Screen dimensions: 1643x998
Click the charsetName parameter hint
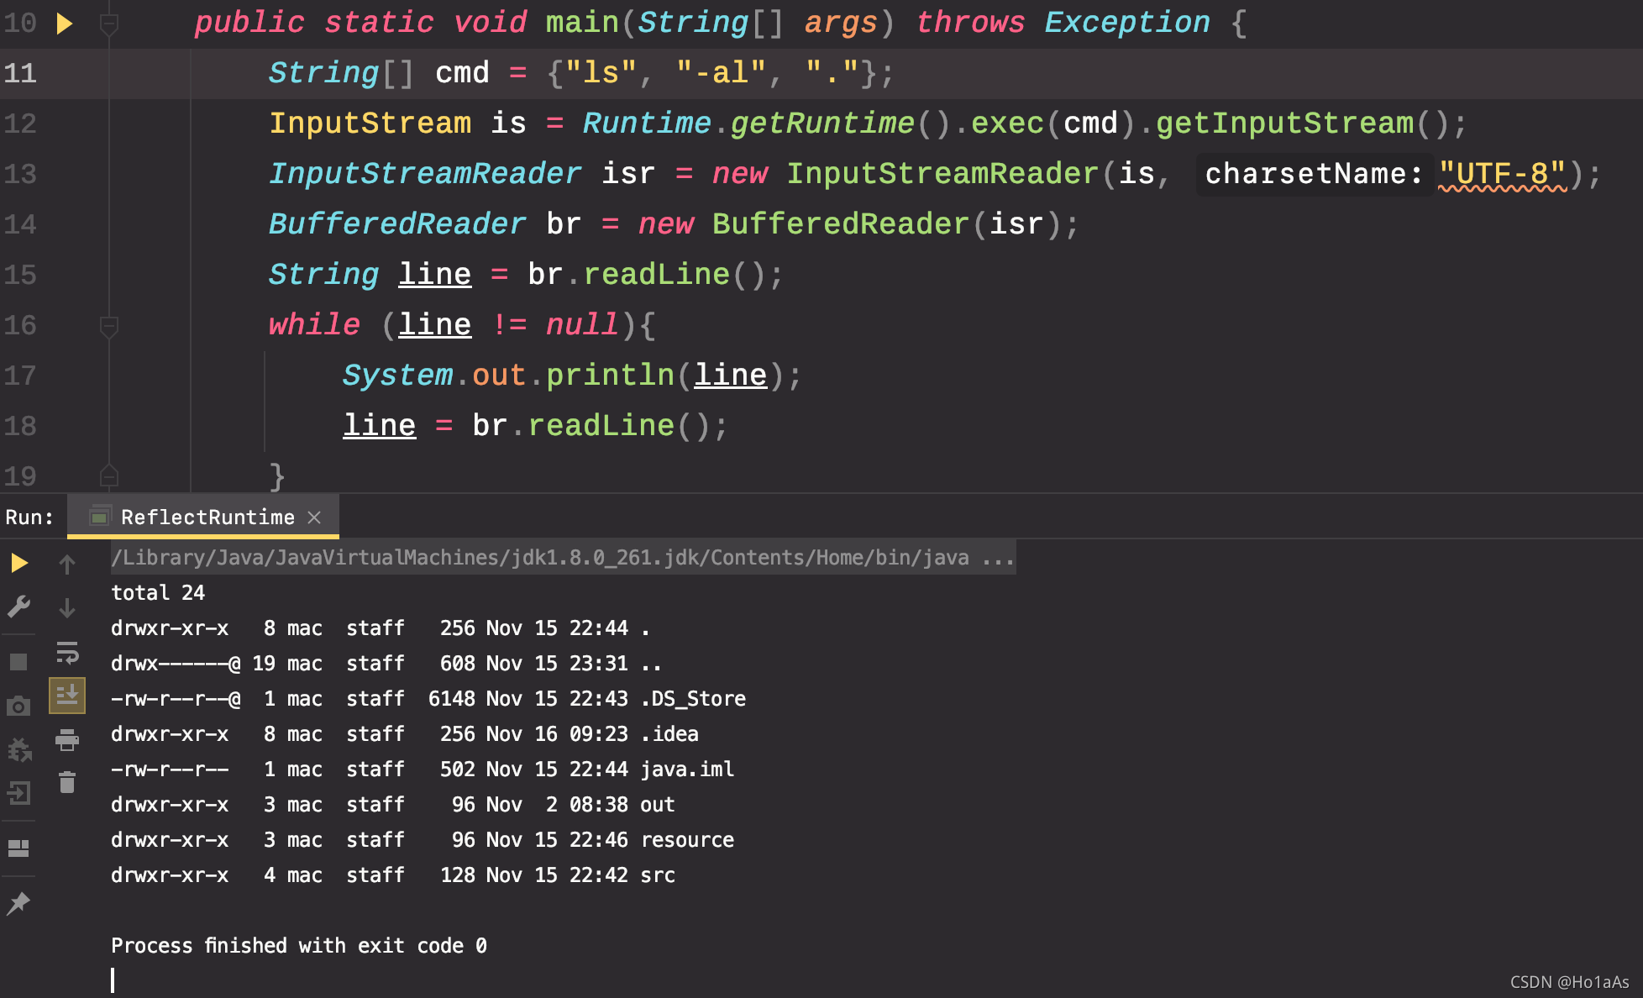click(1314, 174)
